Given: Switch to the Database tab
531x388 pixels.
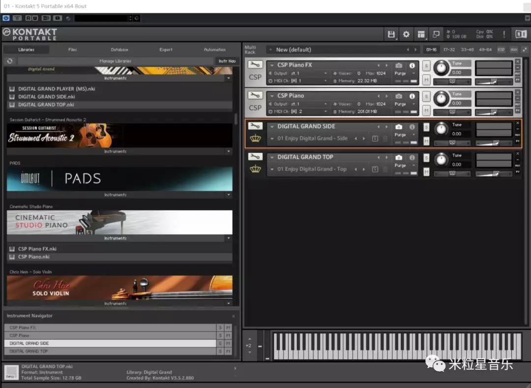Looking at the screenshot, I should (119, 50).
